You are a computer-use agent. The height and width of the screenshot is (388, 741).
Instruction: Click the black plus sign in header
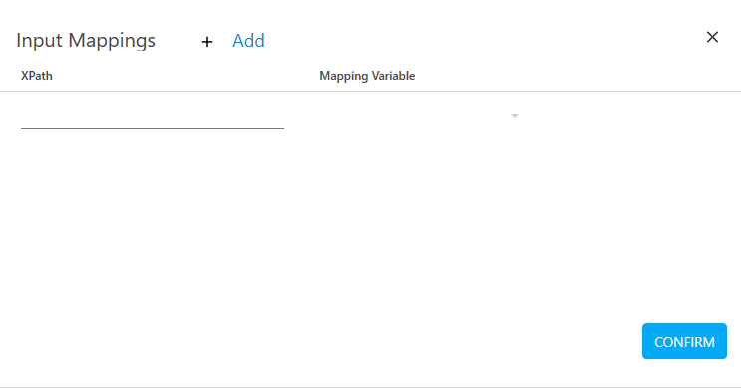pyautogui.click(x=207, y=42)
